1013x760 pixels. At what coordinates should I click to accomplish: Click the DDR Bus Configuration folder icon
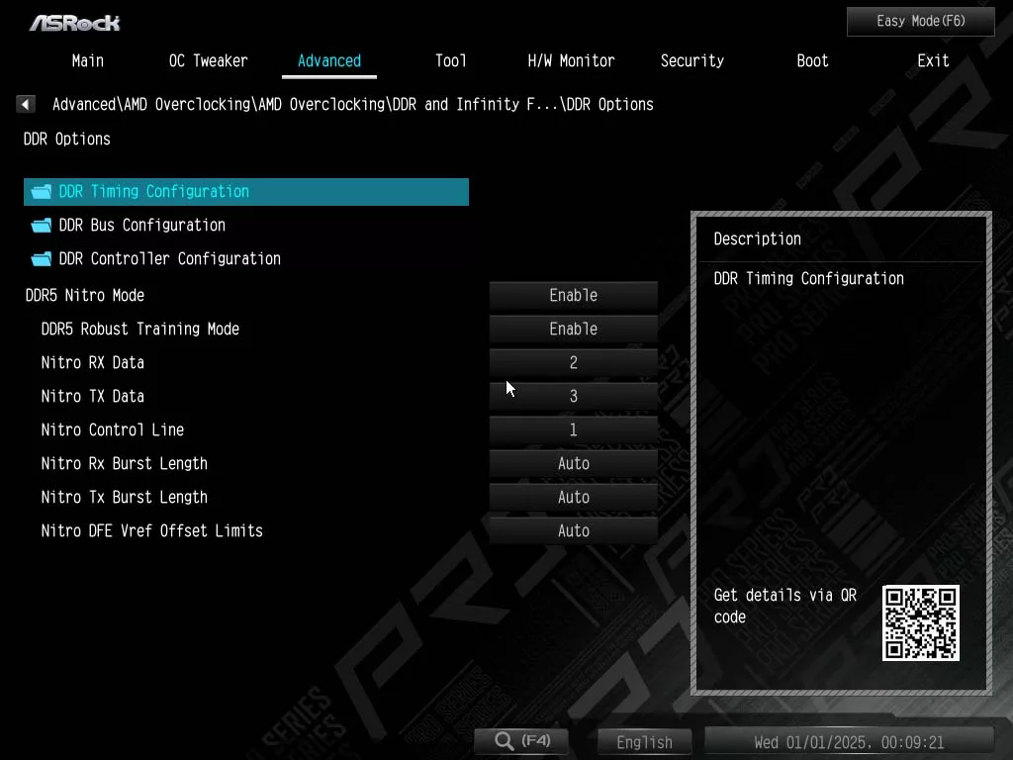[42, 226]
